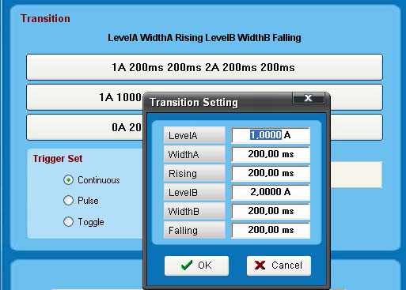The width and height of the screenshot is (406, 290).
Task: Click the LevelB label button
Action: coord(195,192)
